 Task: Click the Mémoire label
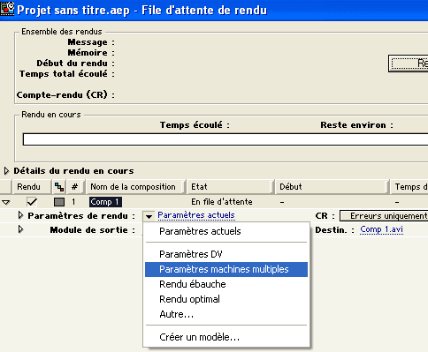pos(91,53)
